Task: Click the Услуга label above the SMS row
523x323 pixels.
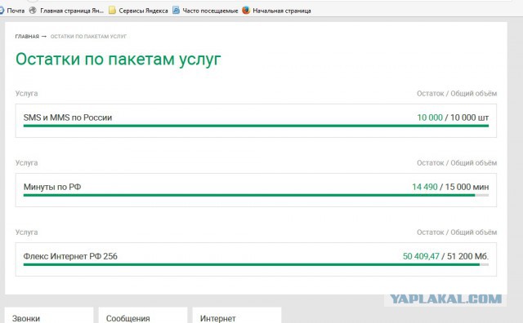Action: tap(26, 94)
